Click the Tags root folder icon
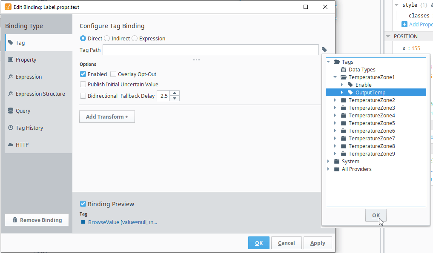Viewport: 433px width, 253px height. [337, 62]
